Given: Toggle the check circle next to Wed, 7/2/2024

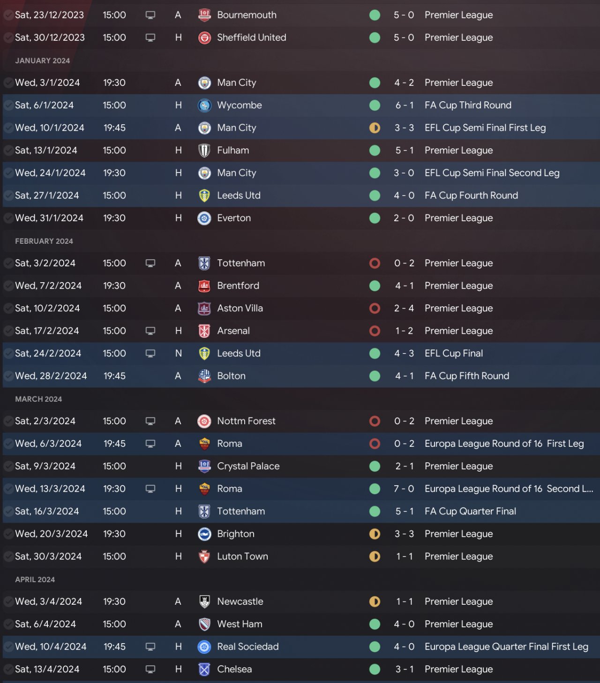Looking at the screenshot, I should tap(8, 286).
